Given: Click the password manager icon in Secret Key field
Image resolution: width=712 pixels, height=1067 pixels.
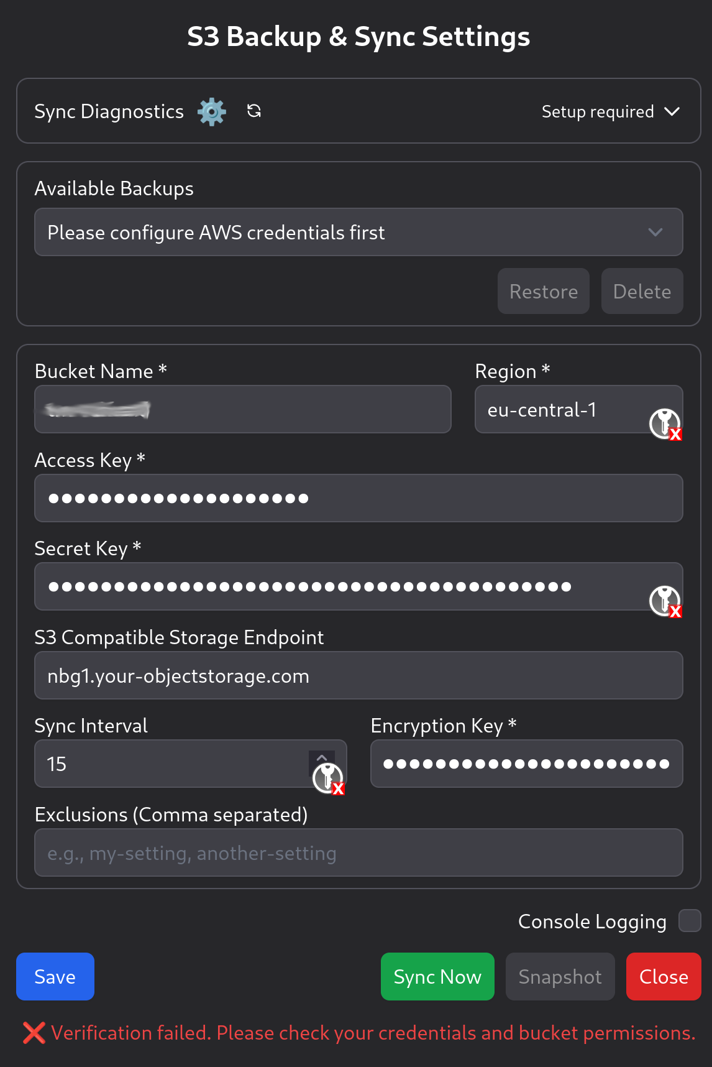Looking at the screenshot, I should pyautogui.click(x=665, y=601).
